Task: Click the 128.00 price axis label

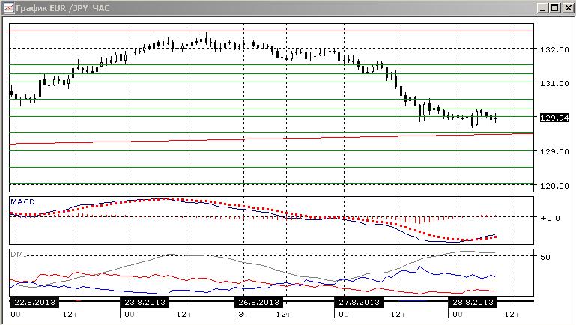Action: [x=554, y=186]
